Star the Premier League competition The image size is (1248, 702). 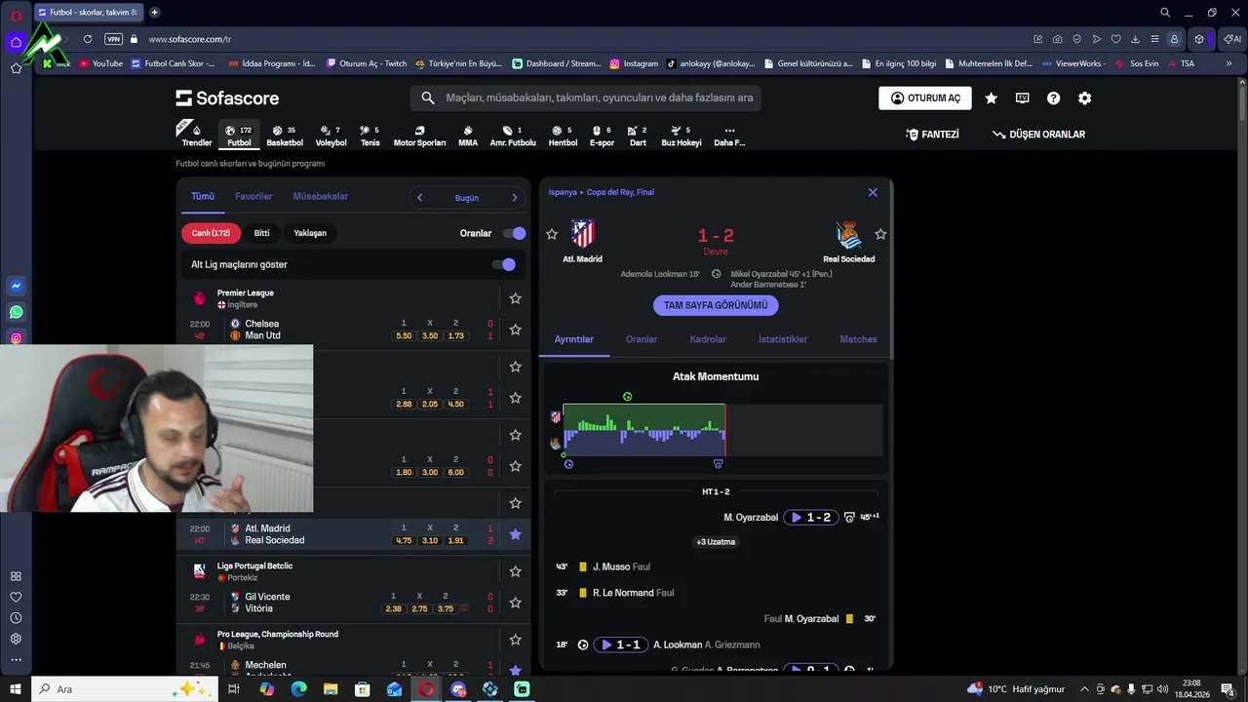(515, 298)
